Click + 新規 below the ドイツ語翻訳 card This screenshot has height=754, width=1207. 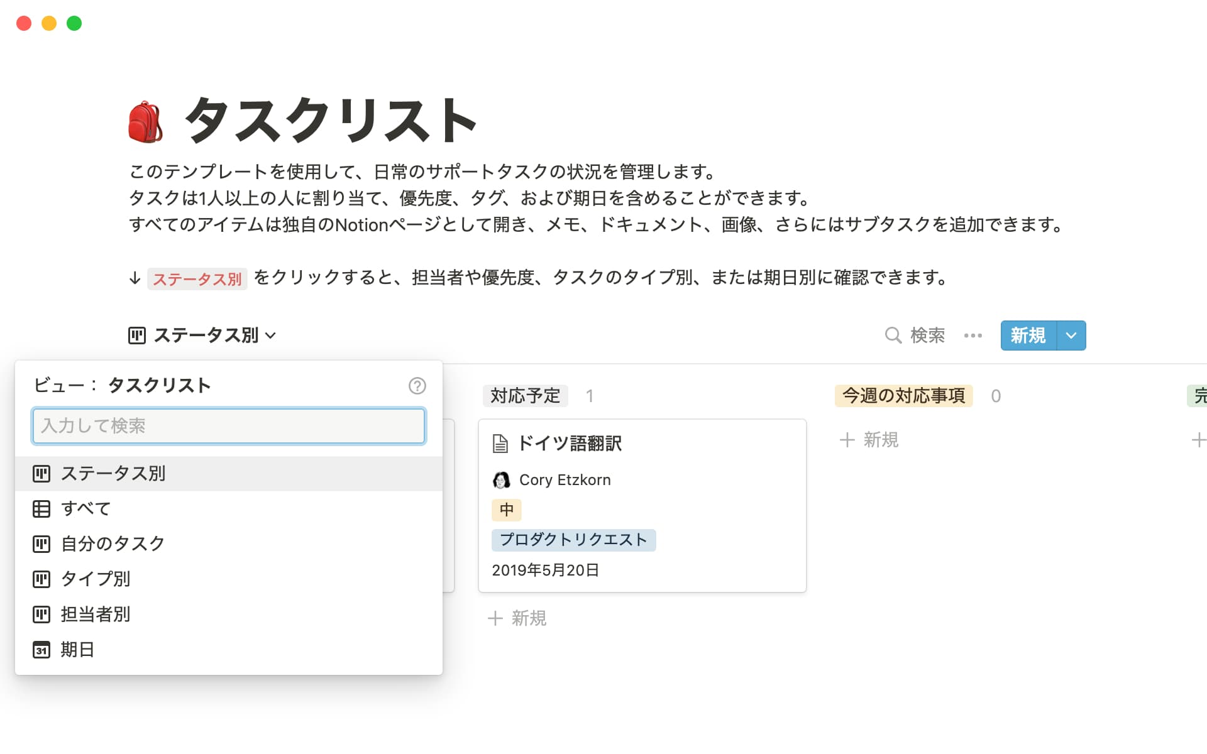[x=517, y=618]
